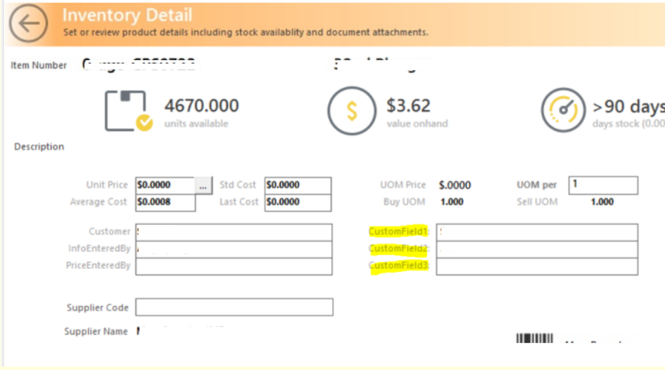Select the $3.62 value onhand amount

[x=409, y=105]
